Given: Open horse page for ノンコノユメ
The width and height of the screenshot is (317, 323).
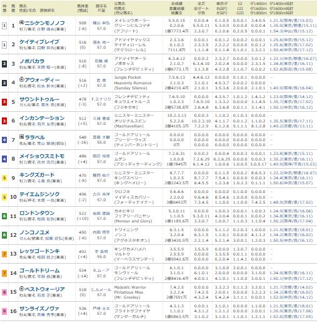Looking at the screenshot, I should (x=34, y=232).
